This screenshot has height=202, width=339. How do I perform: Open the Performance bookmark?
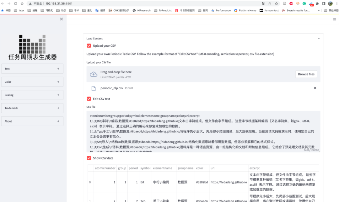click(221, 10)
